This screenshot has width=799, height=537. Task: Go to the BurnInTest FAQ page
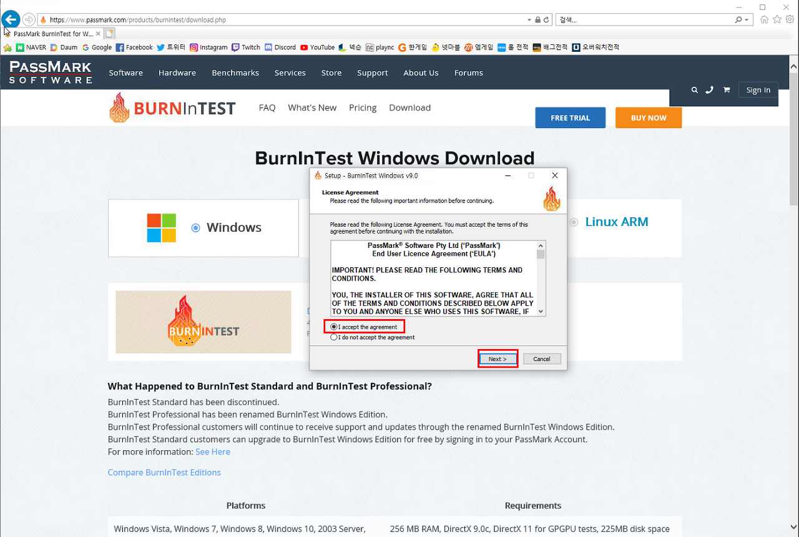(x=267, y=107)
